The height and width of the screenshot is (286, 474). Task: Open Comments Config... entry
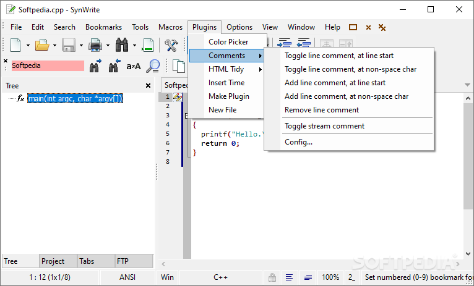coord(349,142)
